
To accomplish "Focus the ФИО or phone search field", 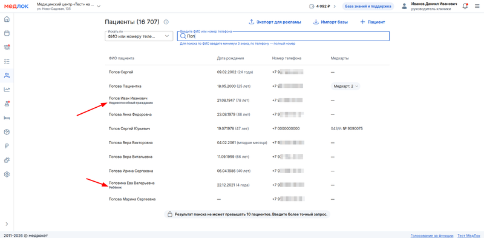I will [x=283, y=36].
